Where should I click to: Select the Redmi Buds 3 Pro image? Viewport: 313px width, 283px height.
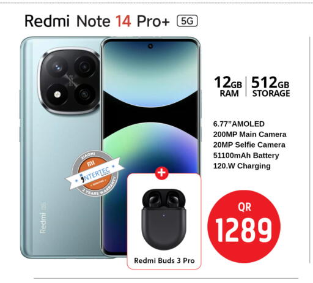[x=164, y=219]
